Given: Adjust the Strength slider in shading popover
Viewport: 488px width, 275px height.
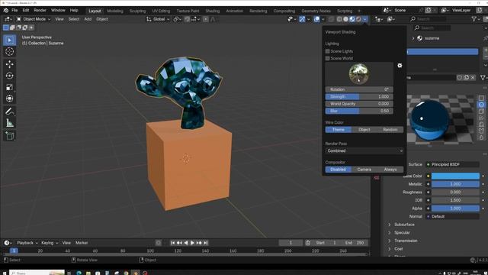Looking at the screenshot, I should 359,97.
